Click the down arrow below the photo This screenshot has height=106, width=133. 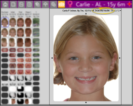tap(86, 103)
